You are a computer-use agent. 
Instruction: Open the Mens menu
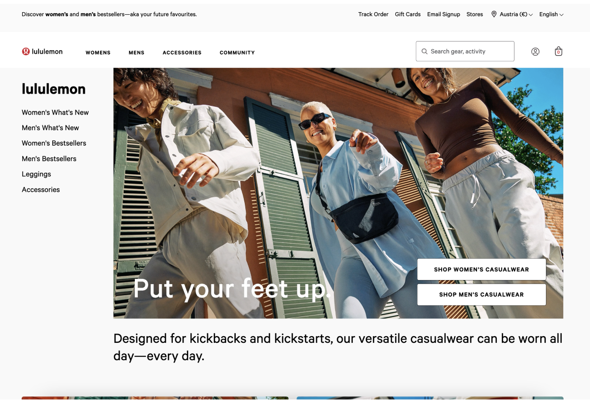(x=136, y=53)
